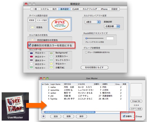Select the 平日カラー blue swatch
The height and width of the screenshot is (122, 147).
click(31, 53)
